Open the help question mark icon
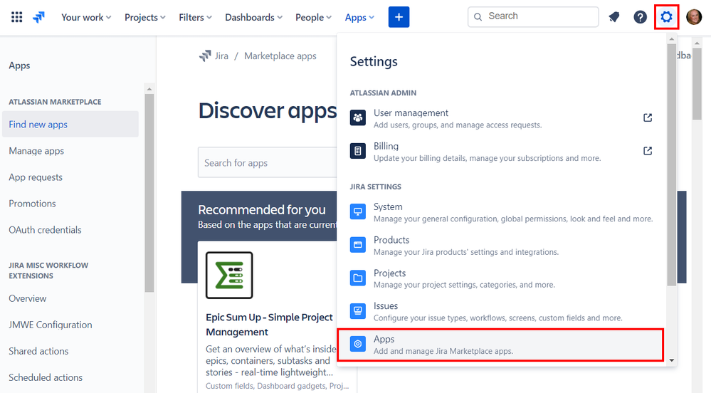This screenshot has height=393, width=711. coord(640,17)
